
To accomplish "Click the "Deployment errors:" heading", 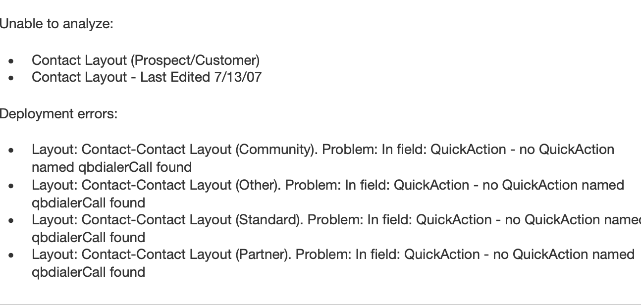I will 58,114.
